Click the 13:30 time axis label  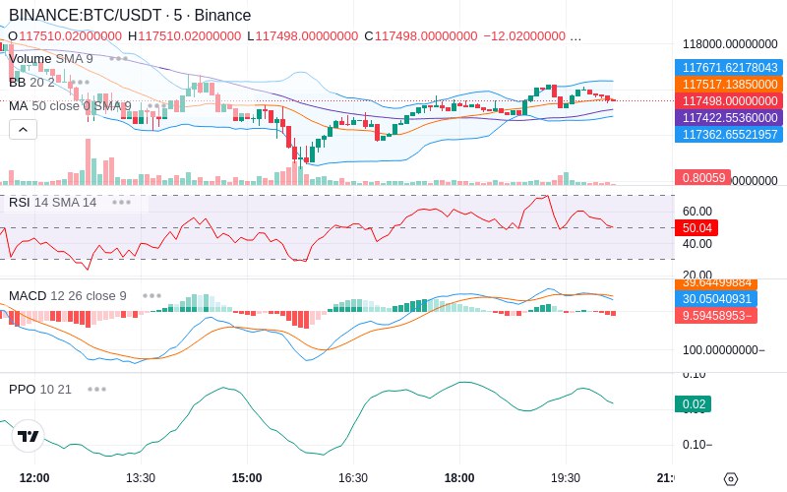[141, 478]
